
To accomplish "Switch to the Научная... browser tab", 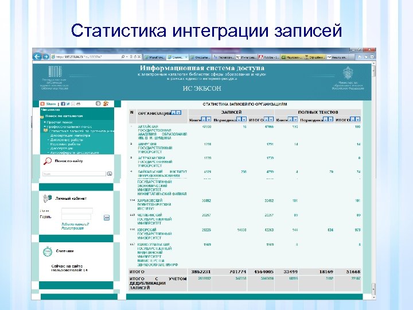I will (x=292, y=57).
